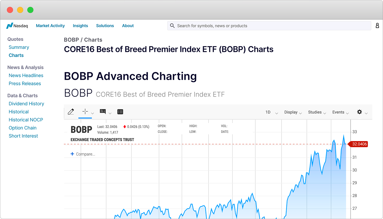The height and width of the screenshot is (219, 383).
Task: Select the pencil draw tool
Action: (x=71, y=112)
